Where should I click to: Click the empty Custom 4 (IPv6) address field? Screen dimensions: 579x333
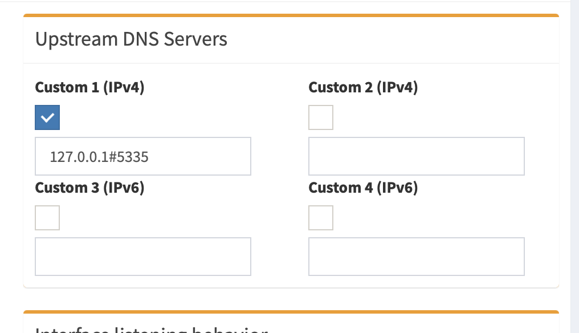click(x=417, y=257)
